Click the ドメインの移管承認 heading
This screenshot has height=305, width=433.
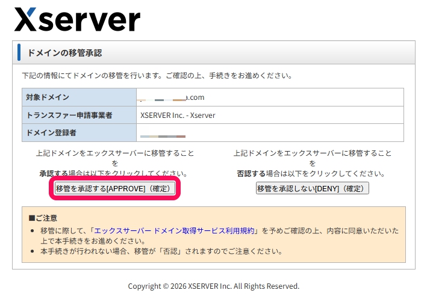pos(64,53)
